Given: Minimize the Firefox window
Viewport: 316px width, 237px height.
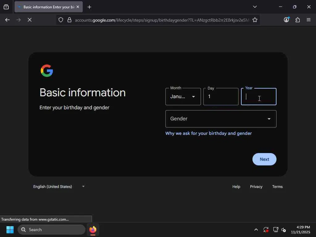Looking at the screenshot, I should (x=280, y=7).
